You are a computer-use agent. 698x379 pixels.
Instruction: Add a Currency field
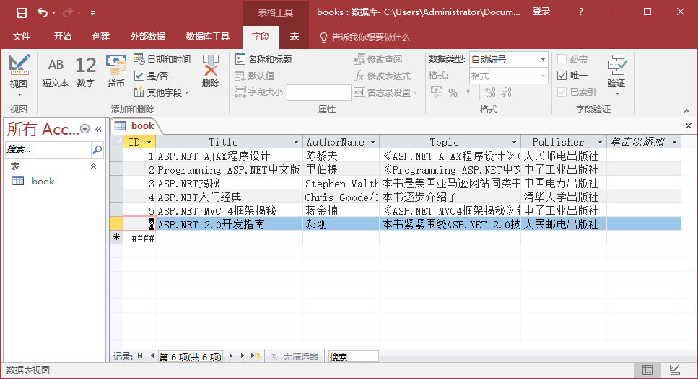116,73
